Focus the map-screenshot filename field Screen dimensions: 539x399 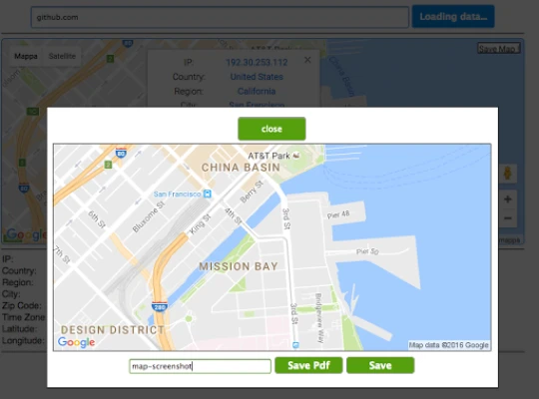200,366
